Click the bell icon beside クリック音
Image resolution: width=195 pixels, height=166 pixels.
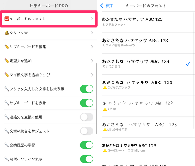click(x=7, y=33)
